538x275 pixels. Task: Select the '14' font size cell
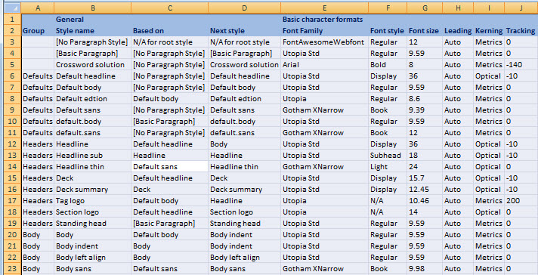(x=425, y=212)
